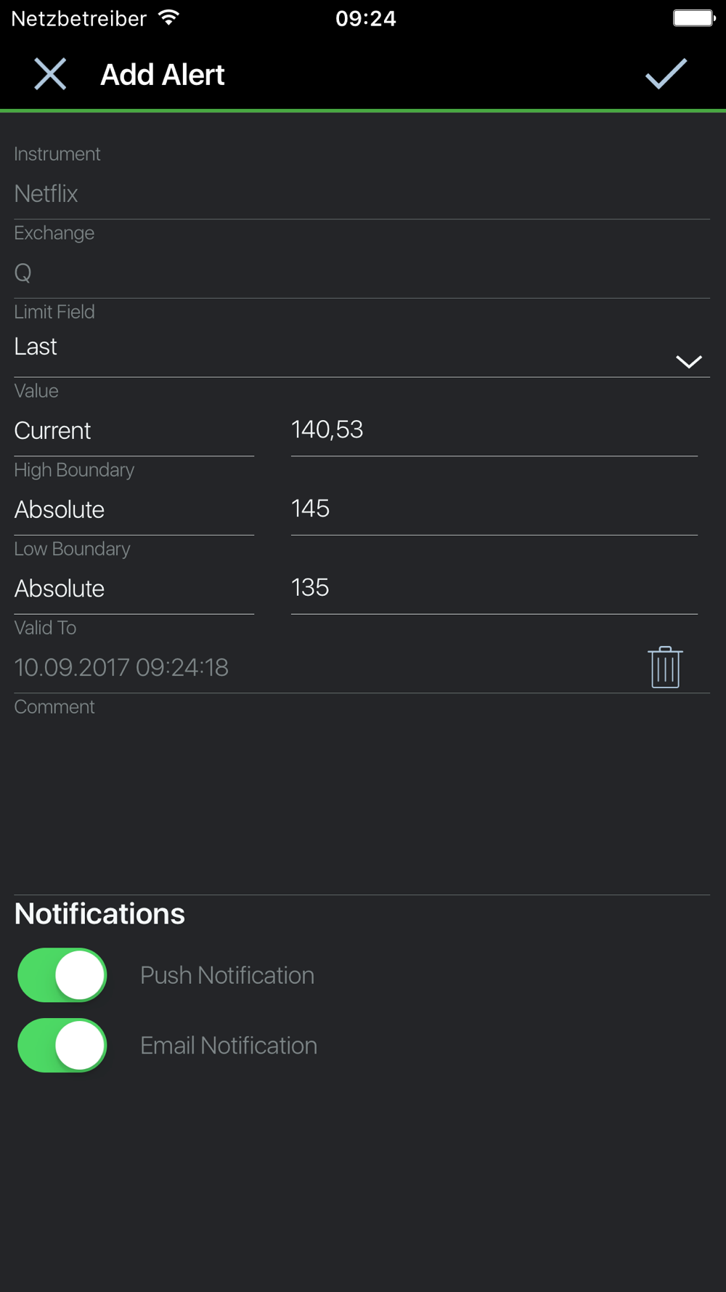Expand the Limit Field dropdown chevron
Viewport: 726px width, 1292px height.
coord(688,361)
